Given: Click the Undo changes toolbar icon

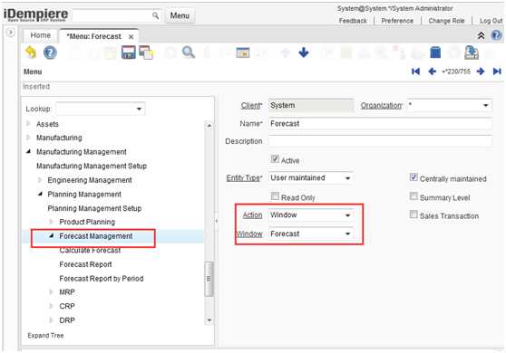Looking at the screenshot, I should coord(31,52).
